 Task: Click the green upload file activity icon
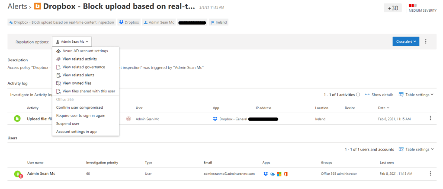pyautogui.click(x=17, y=118)
